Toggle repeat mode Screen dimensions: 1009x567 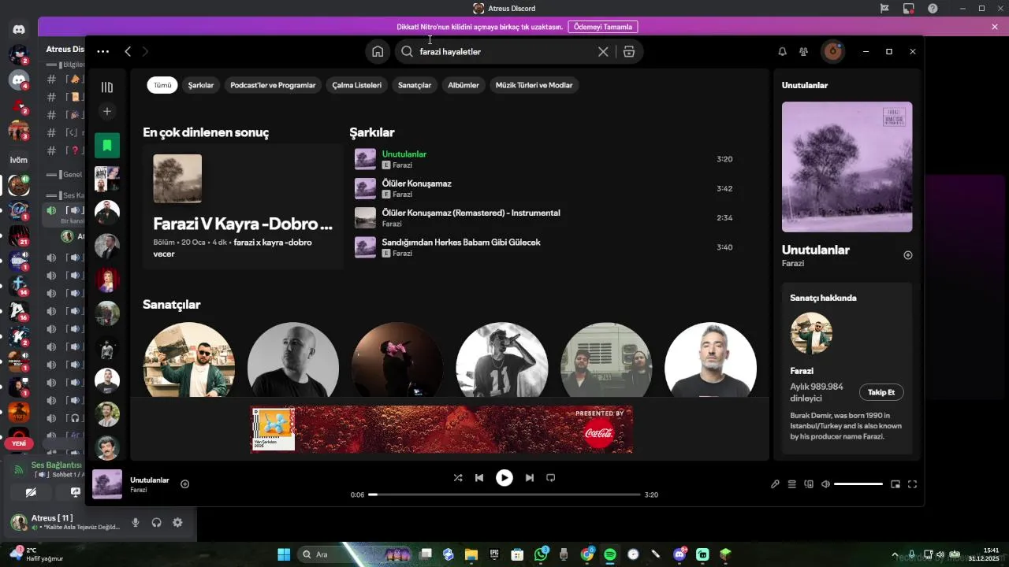(x=551, y=477)
